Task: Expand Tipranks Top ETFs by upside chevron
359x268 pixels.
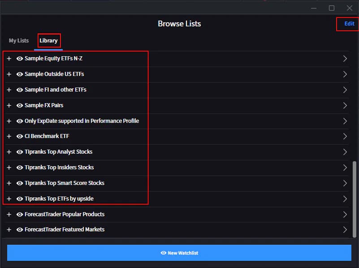Action: click(x=345, y=199)
